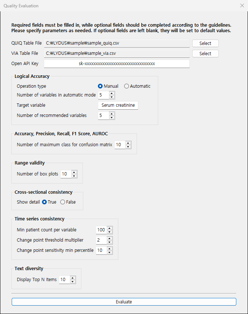Decrease change point sensitivity min percentile
Viewport: 248px width, 314px height.
tap(110, 252)
